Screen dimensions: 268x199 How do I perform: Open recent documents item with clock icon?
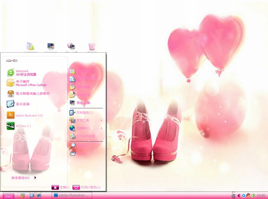pos(83,79)
